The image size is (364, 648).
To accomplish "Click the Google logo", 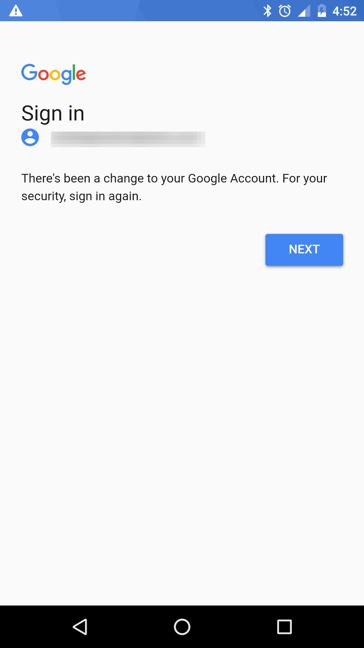I will pyautogui.click(x=53, y=74).
